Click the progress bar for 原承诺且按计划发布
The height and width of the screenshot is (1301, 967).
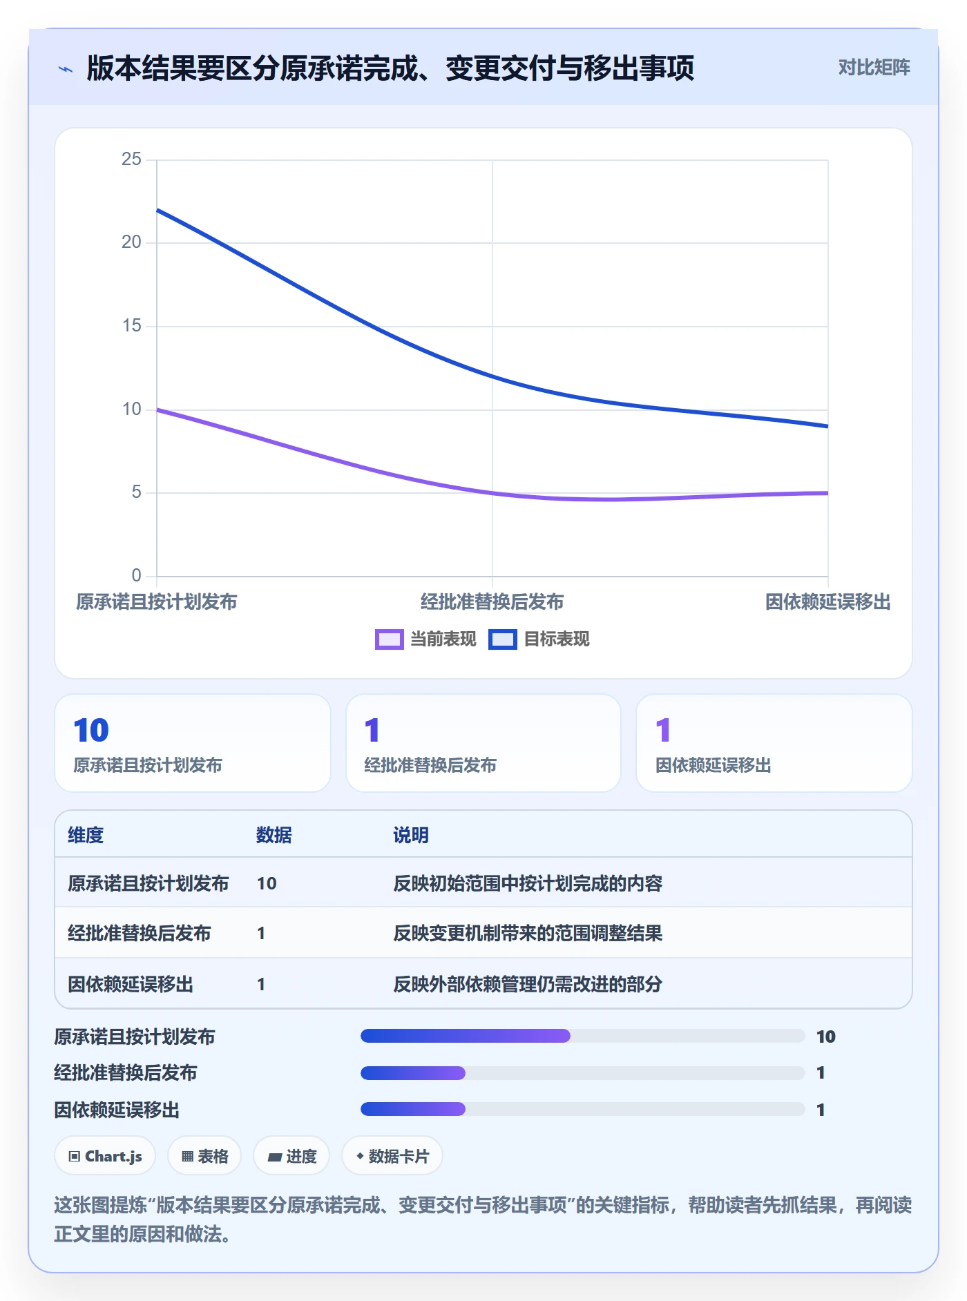pos(583,1036)
